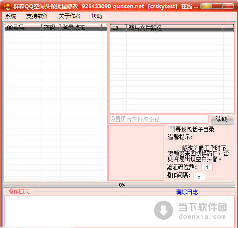Click the 登录状态 column header
The width and height of the screenshot is (238, 228).
click(81, 27)
